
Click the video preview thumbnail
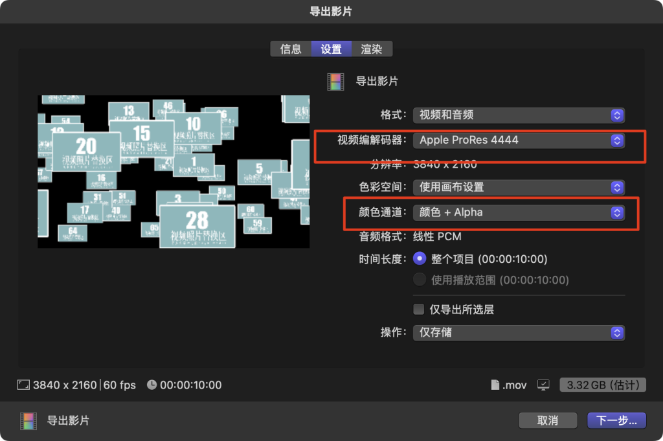coord(174,172)
